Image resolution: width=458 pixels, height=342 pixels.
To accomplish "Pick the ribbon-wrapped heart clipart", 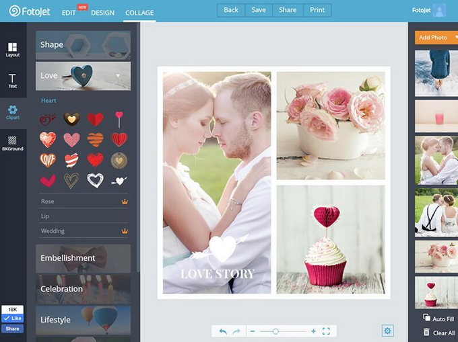I will [71, 160].
